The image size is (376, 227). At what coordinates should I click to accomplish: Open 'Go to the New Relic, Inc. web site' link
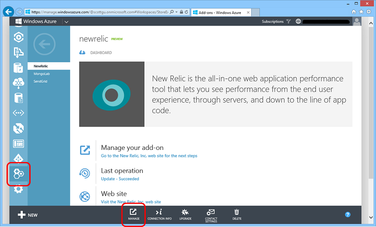pyautogui.click(x=149, y=156)
